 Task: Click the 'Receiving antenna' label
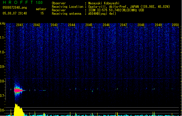(x=67, y=14)
